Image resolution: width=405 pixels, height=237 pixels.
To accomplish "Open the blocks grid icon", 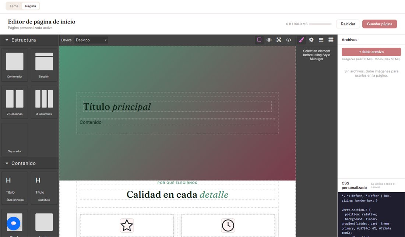I will pyautogui.click(x=331, y=40).
